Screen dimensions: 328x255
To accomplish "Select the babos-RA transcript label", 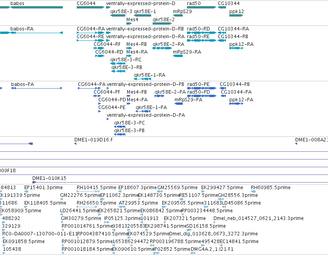I will [x=22, y=29].
